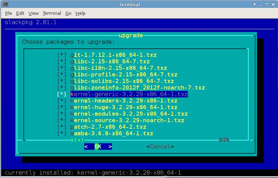Click the v(+) scroll-down indicator
This screenshot has height=178, width=278.
click(77, 140)
